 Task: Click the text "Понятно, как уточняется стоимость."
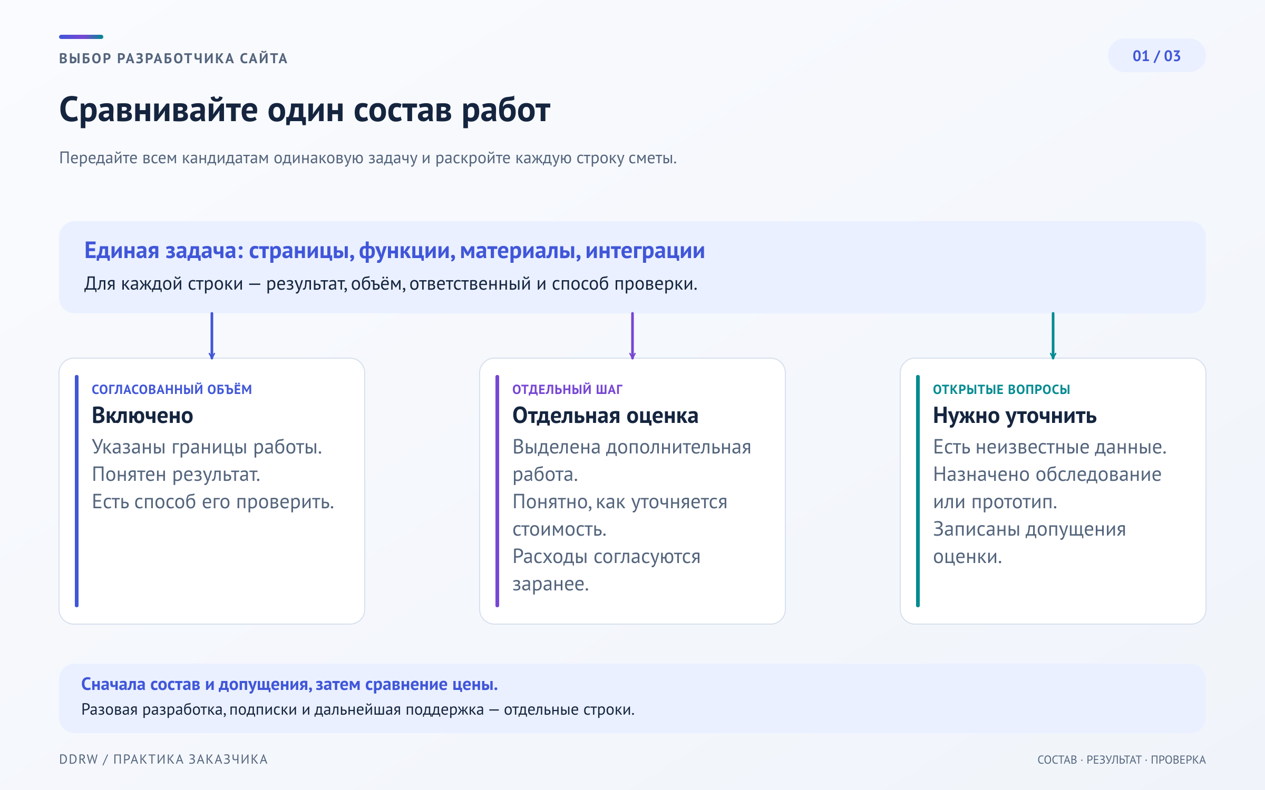click(x=620, y=516)
